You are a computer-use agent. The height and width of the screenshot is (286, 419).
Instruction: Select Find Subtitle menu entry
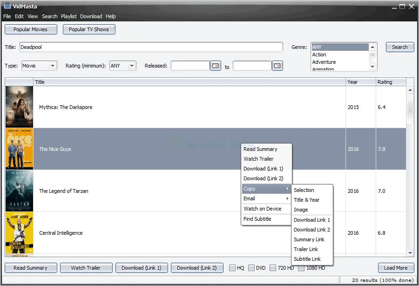(x=266, y=218)
